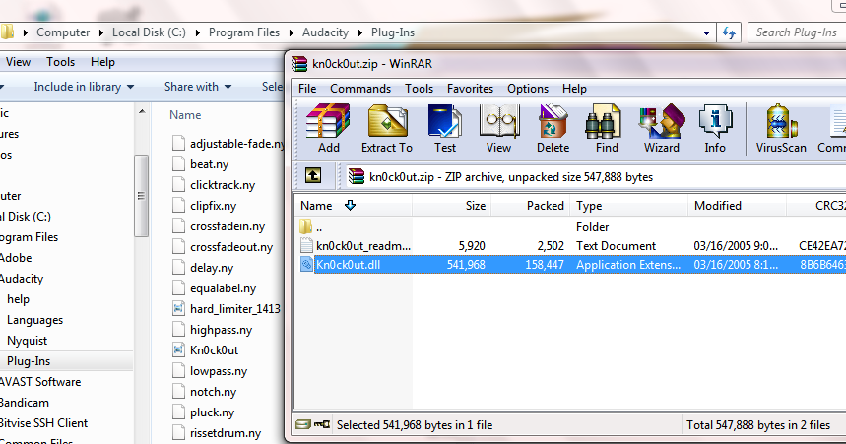This screenshot has height=444, width=846.
Task: Open Explorer Tools menu
Action: pos(60,62)
